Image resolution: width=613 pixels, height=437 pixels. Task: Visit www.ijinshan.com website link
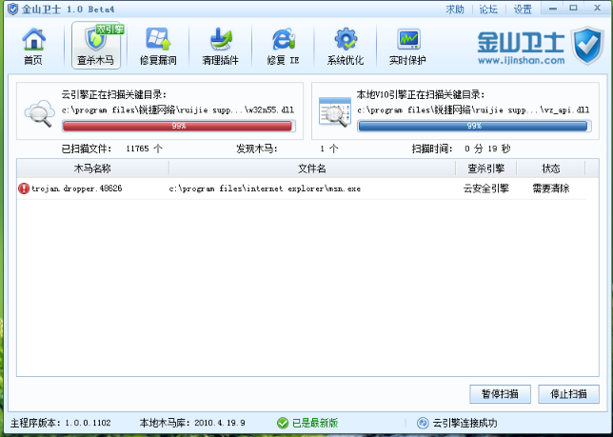(x=521, y=61)
